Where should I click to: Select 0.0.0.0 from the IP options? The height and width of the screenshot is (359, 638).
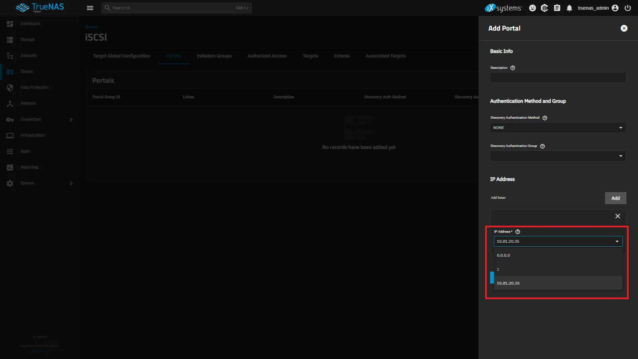tap(503, 255)
